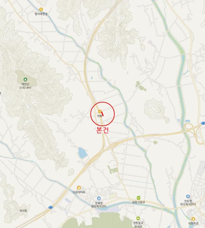Click the orange pension icon at bottom right
The height and width of the screenshot is (228, 205).
[x=193, y=219]
